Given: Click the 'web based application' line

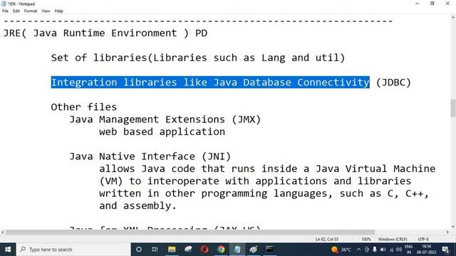Looking at the screenshot, I should coord(162,132).
